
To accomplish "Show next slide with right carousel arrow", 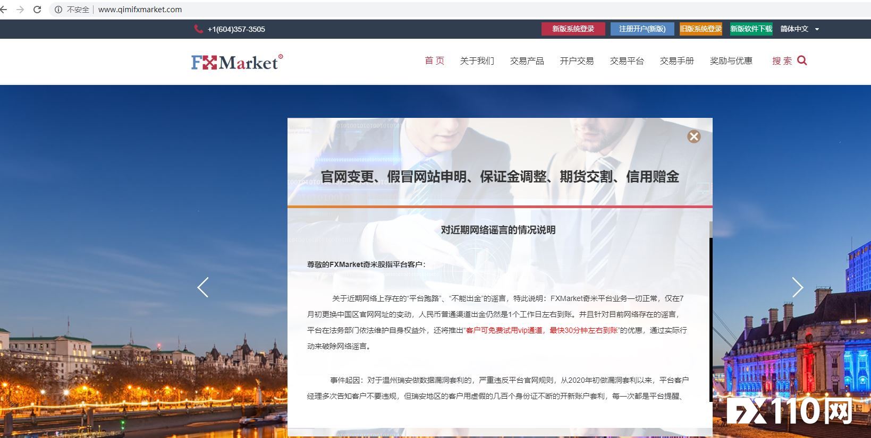I will [x=798, y=287].
